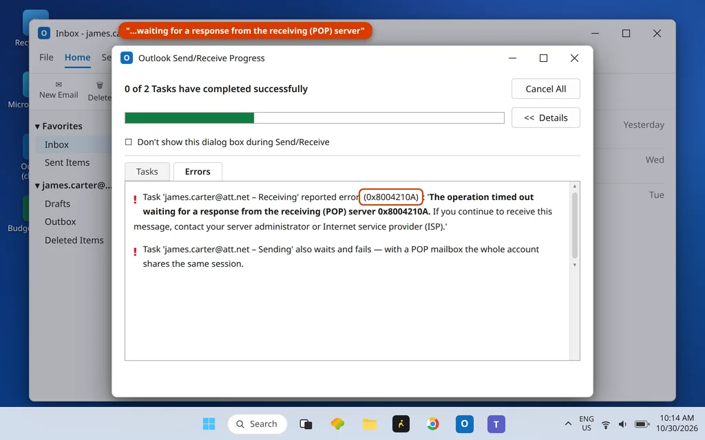The image size is (705, 440).
Task: Maximize the Send/Receive Progress dialog
Action: (543, 58)
